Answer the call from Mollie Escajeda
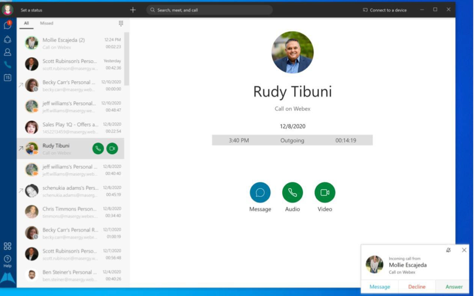Viewport: 474px width, 296px height. pyautogui.click(x=454, y=287)
